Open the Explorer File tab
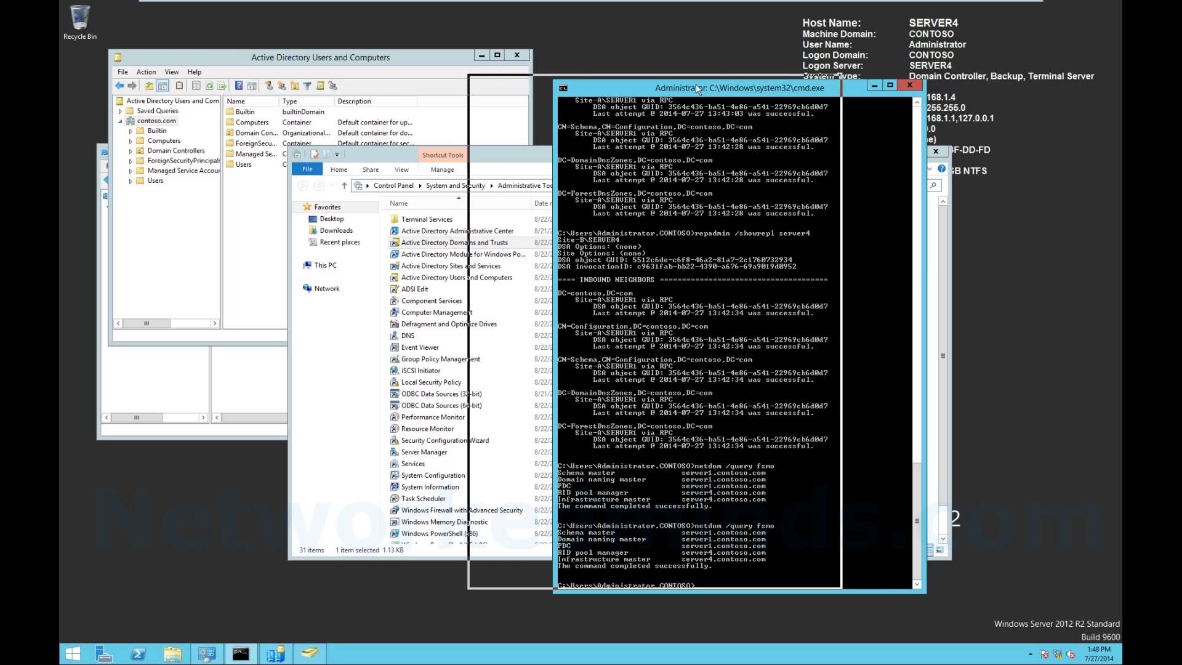This screenshot has width=1182, height=665. click(307, 169)
